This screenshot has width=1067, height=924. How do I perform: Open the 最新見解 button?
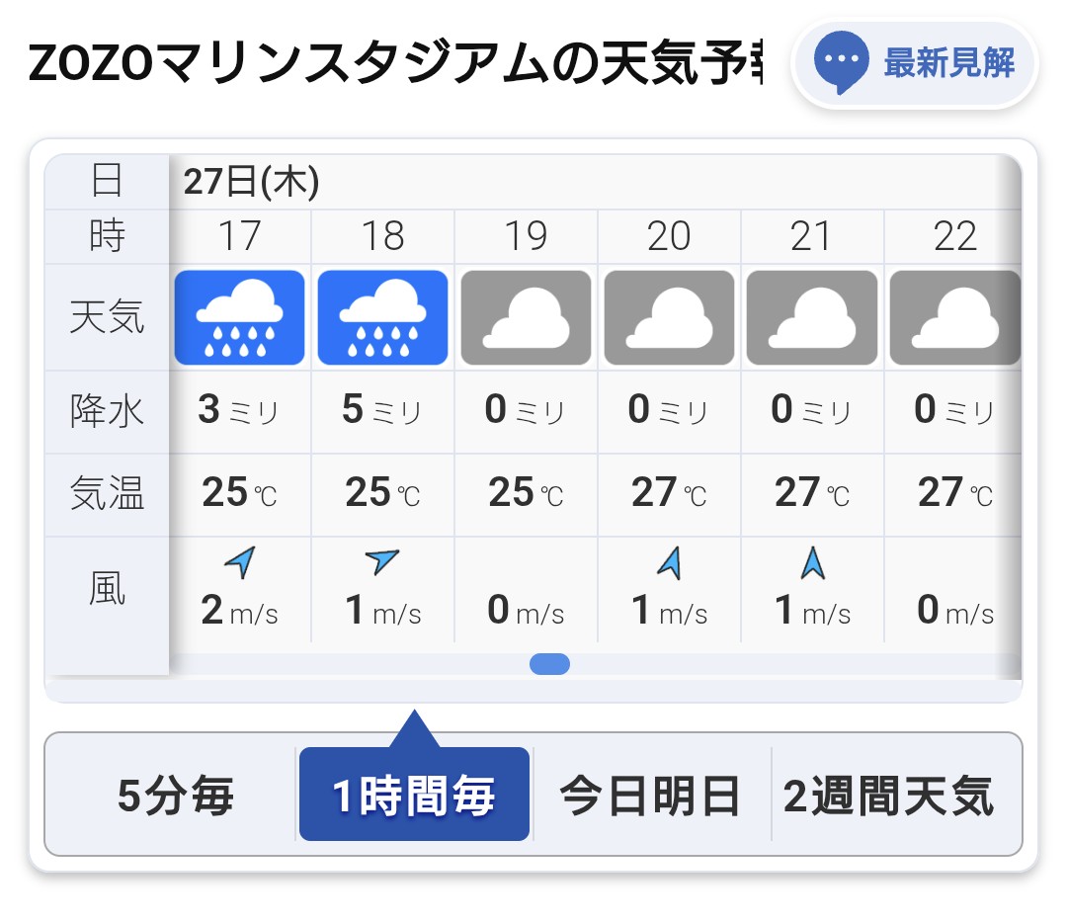point(915,64)
